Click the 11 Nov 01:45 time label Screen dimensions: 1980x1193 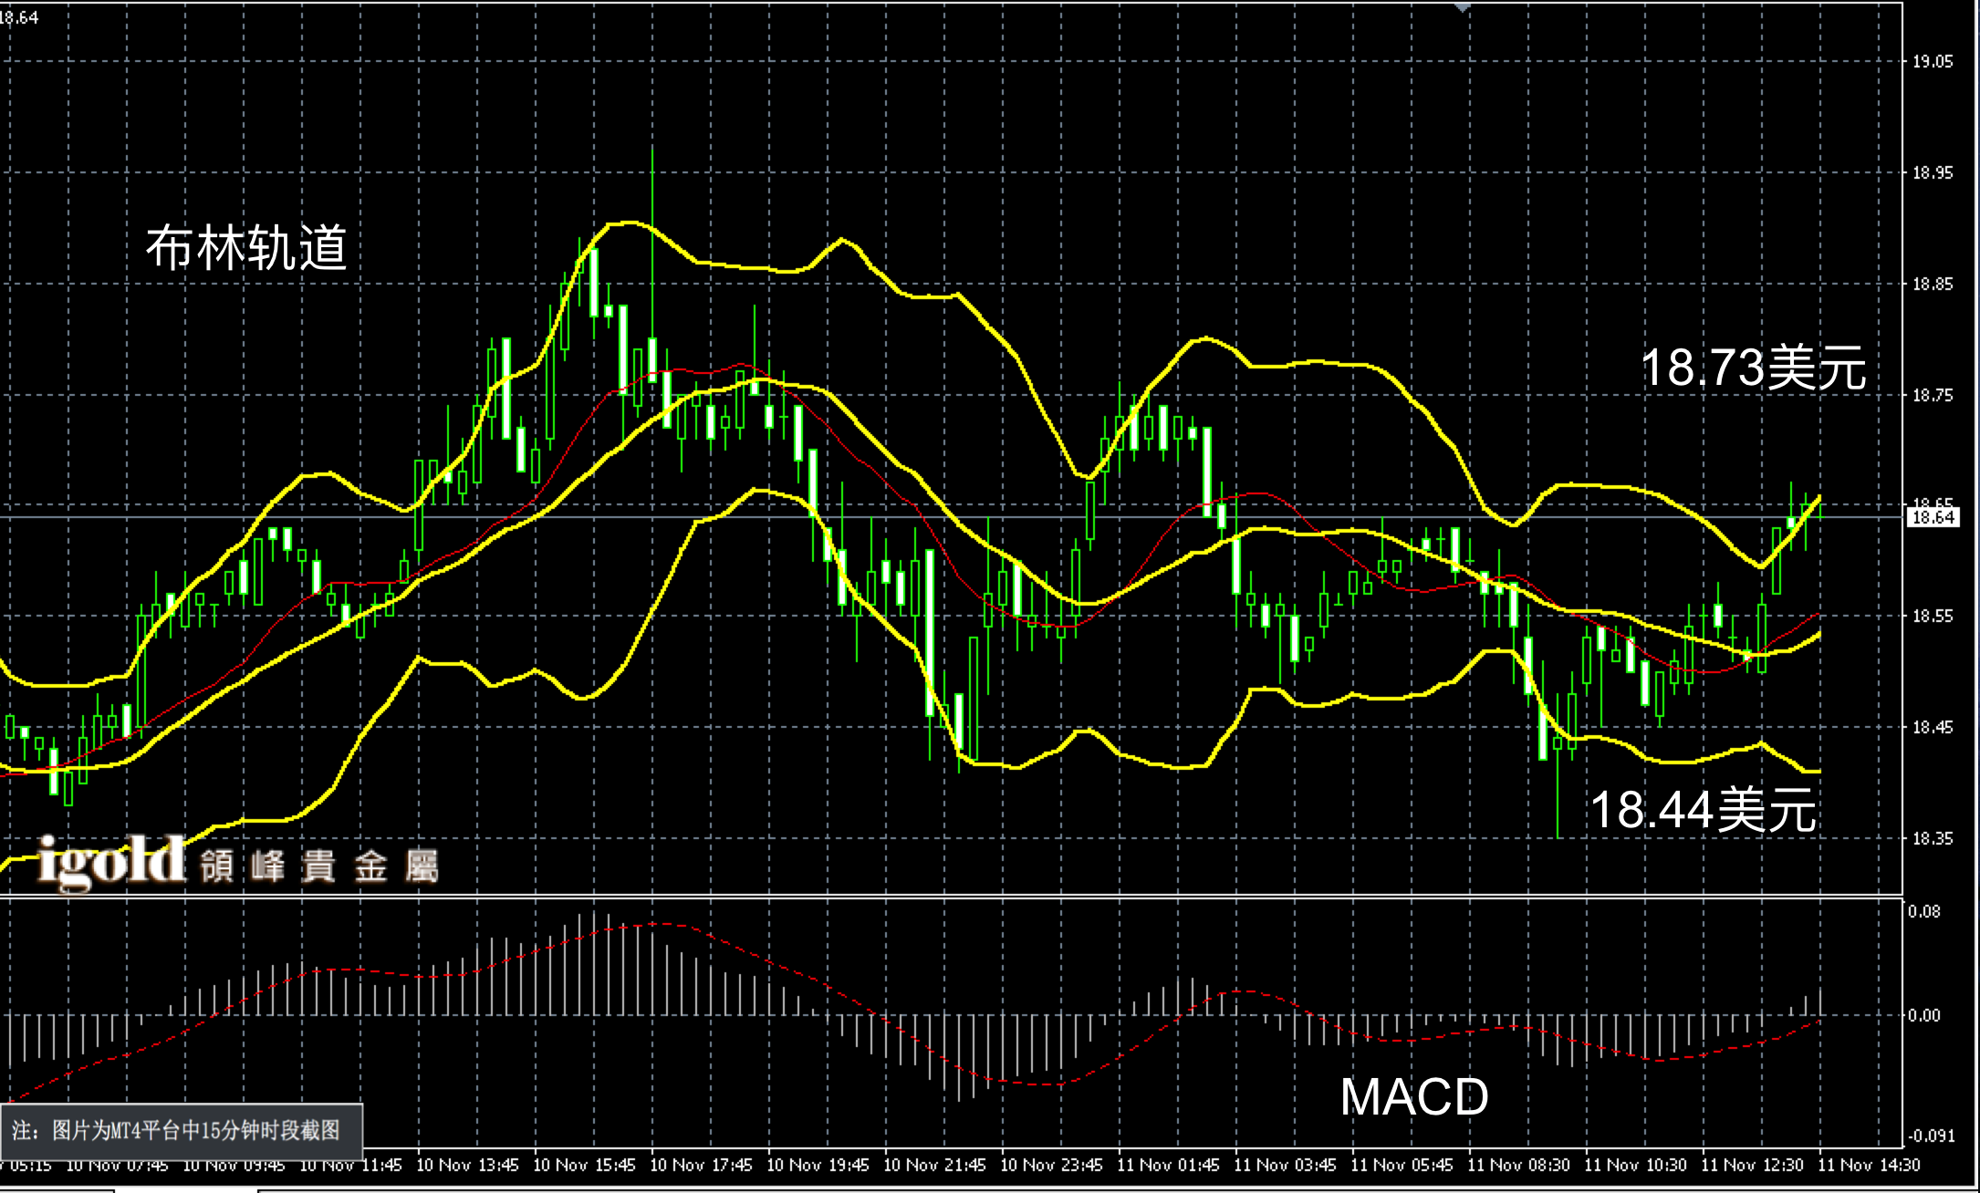(x=1168, y=1166)
